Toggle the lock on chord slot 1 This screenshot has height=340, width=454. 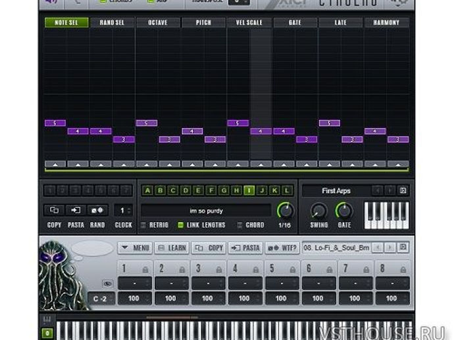pos(145,270)
